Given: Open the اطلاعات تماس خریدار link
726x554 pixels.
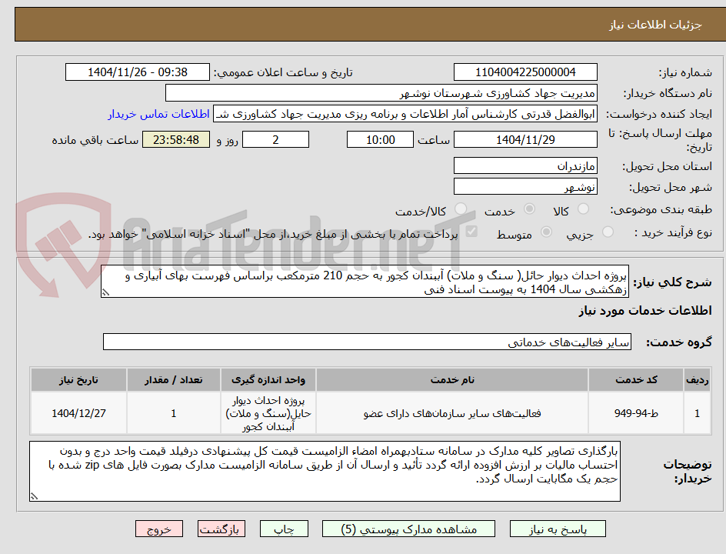Looking at the screenshot, I should 158,114.
